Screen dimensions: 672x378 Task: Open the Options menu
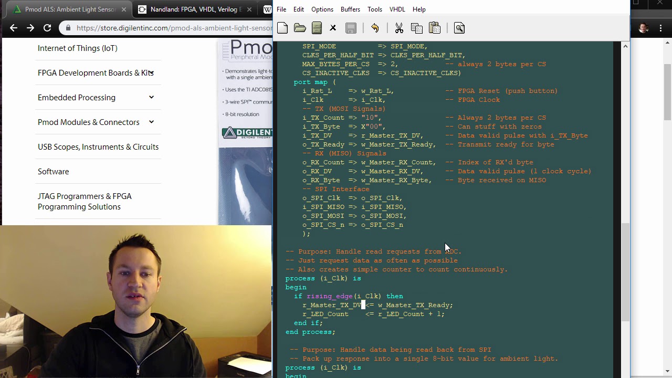pyautogui.click(x=322, y=9)
